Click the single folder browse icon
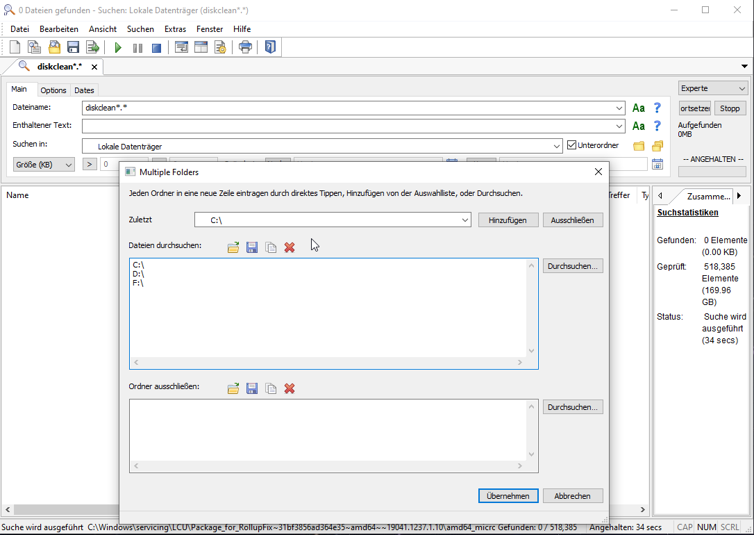Screen dimensions: 754x535 click(639, 146)
